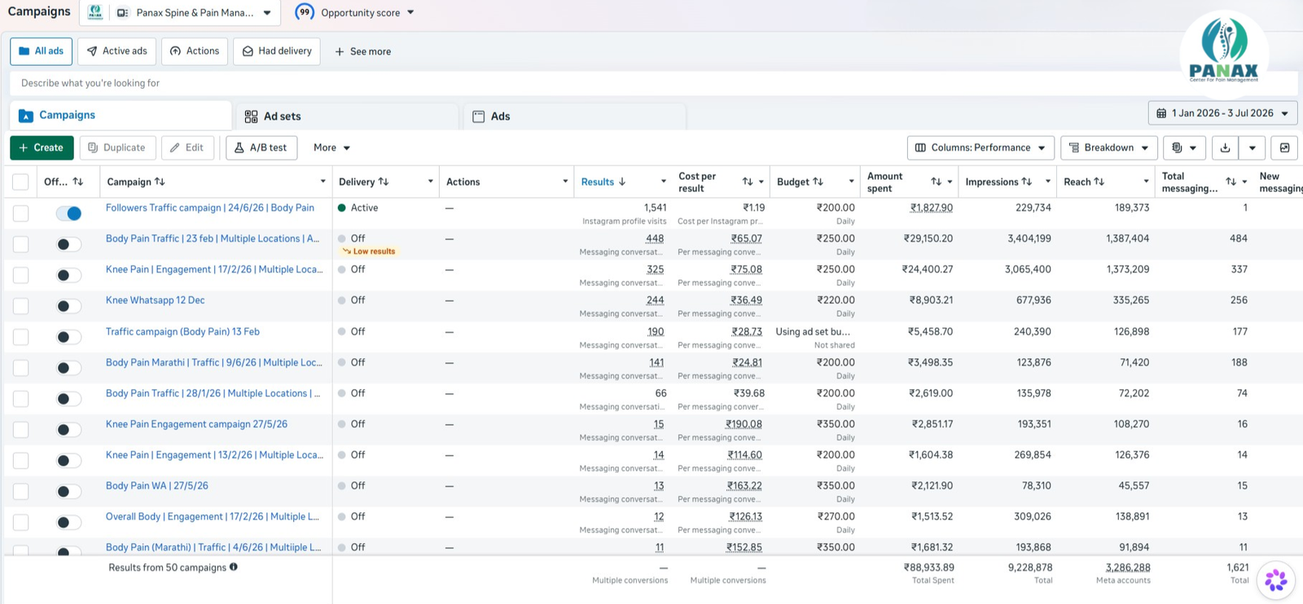The image size is (1303, 604).
Task: Switch to the Ads tab
Action: pos(575,116)
